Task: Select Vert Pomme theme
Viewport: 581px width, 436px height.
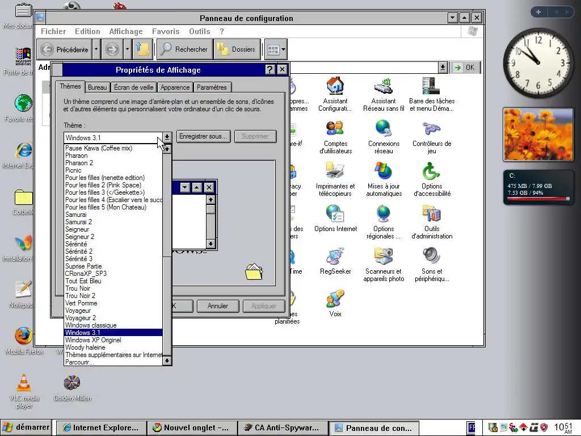Action: point(113,303)
